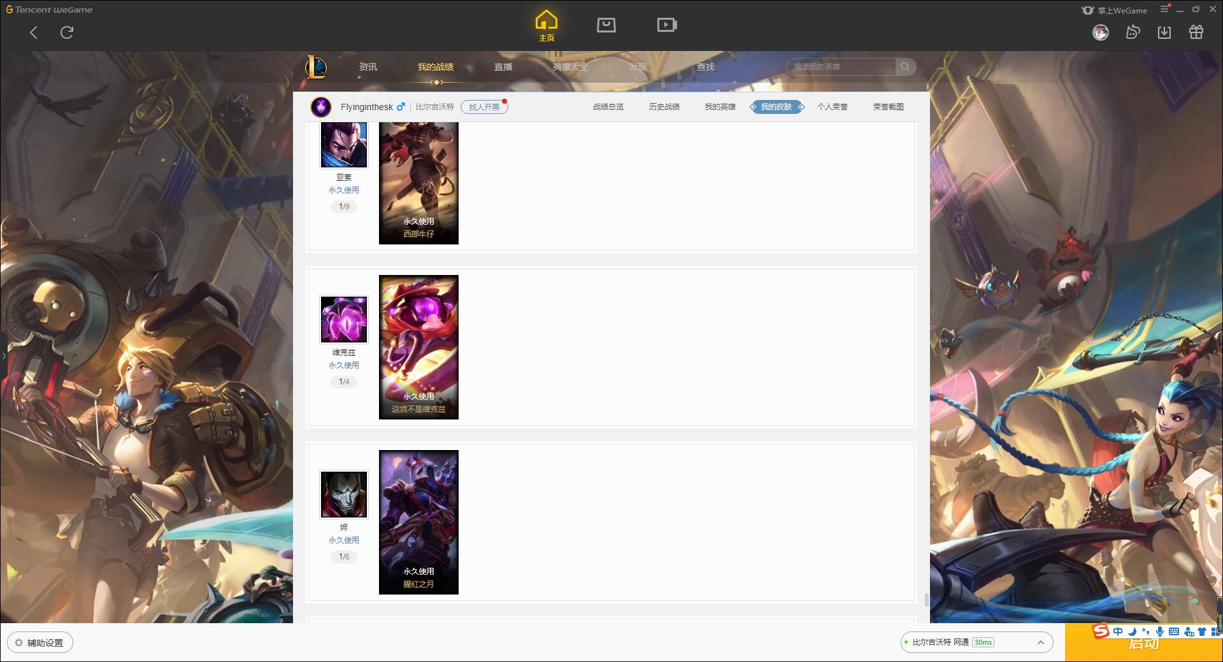Image resolution: width=1223 pixels, height=662 pixels.
Task: Switch to the 我的战绩 tab
Action: coord(436,67)
